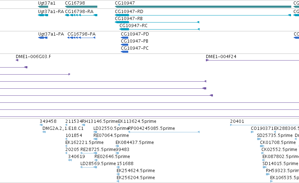Select the EK087802 EST label
Image resolution: width=299 pixels, height=183 pixels.
tap(281, 157)
